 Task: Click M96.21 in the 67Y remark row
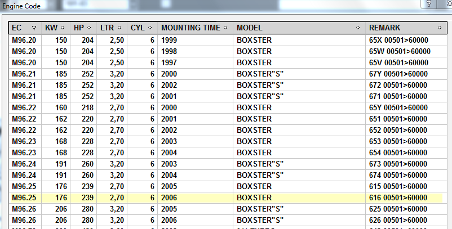coord(24,74)
